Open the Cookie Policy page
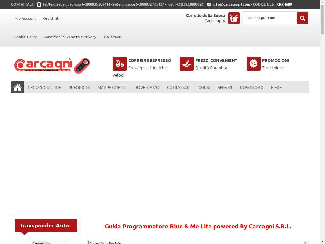Image resolution: width=325 pixels, height=244 pixels. pos(26,37)
